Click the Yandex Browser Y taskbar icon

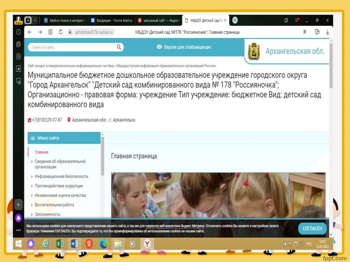[x=147, y=244]
